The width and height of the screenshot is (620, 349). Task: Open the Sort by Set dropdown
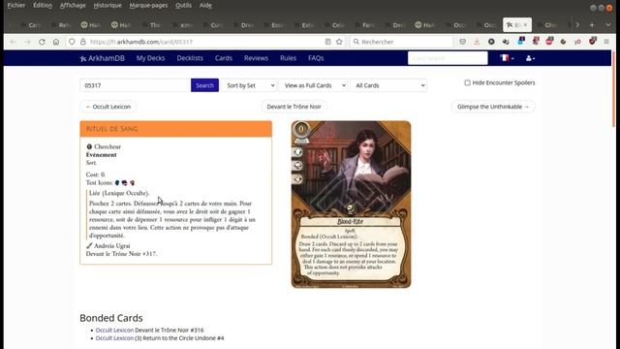(x=249, y=85)
